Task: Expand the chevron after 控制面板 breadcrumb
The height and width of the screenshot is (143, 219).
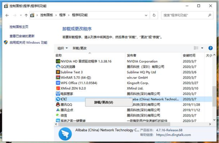Action: pyautogui.click(x=56, y=15)
